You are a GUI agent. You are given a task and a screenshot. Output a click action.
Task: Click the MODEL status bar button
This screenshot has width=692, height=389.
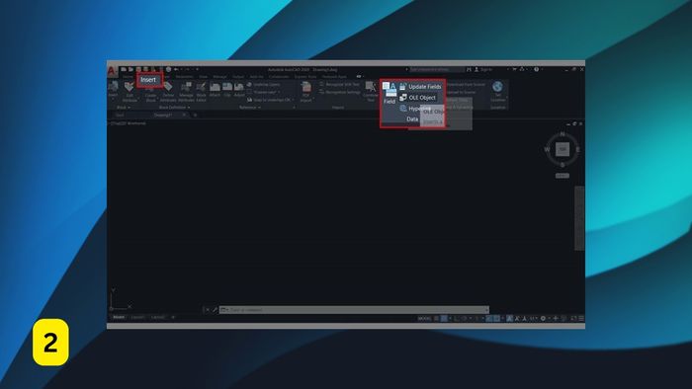[424, 318]
